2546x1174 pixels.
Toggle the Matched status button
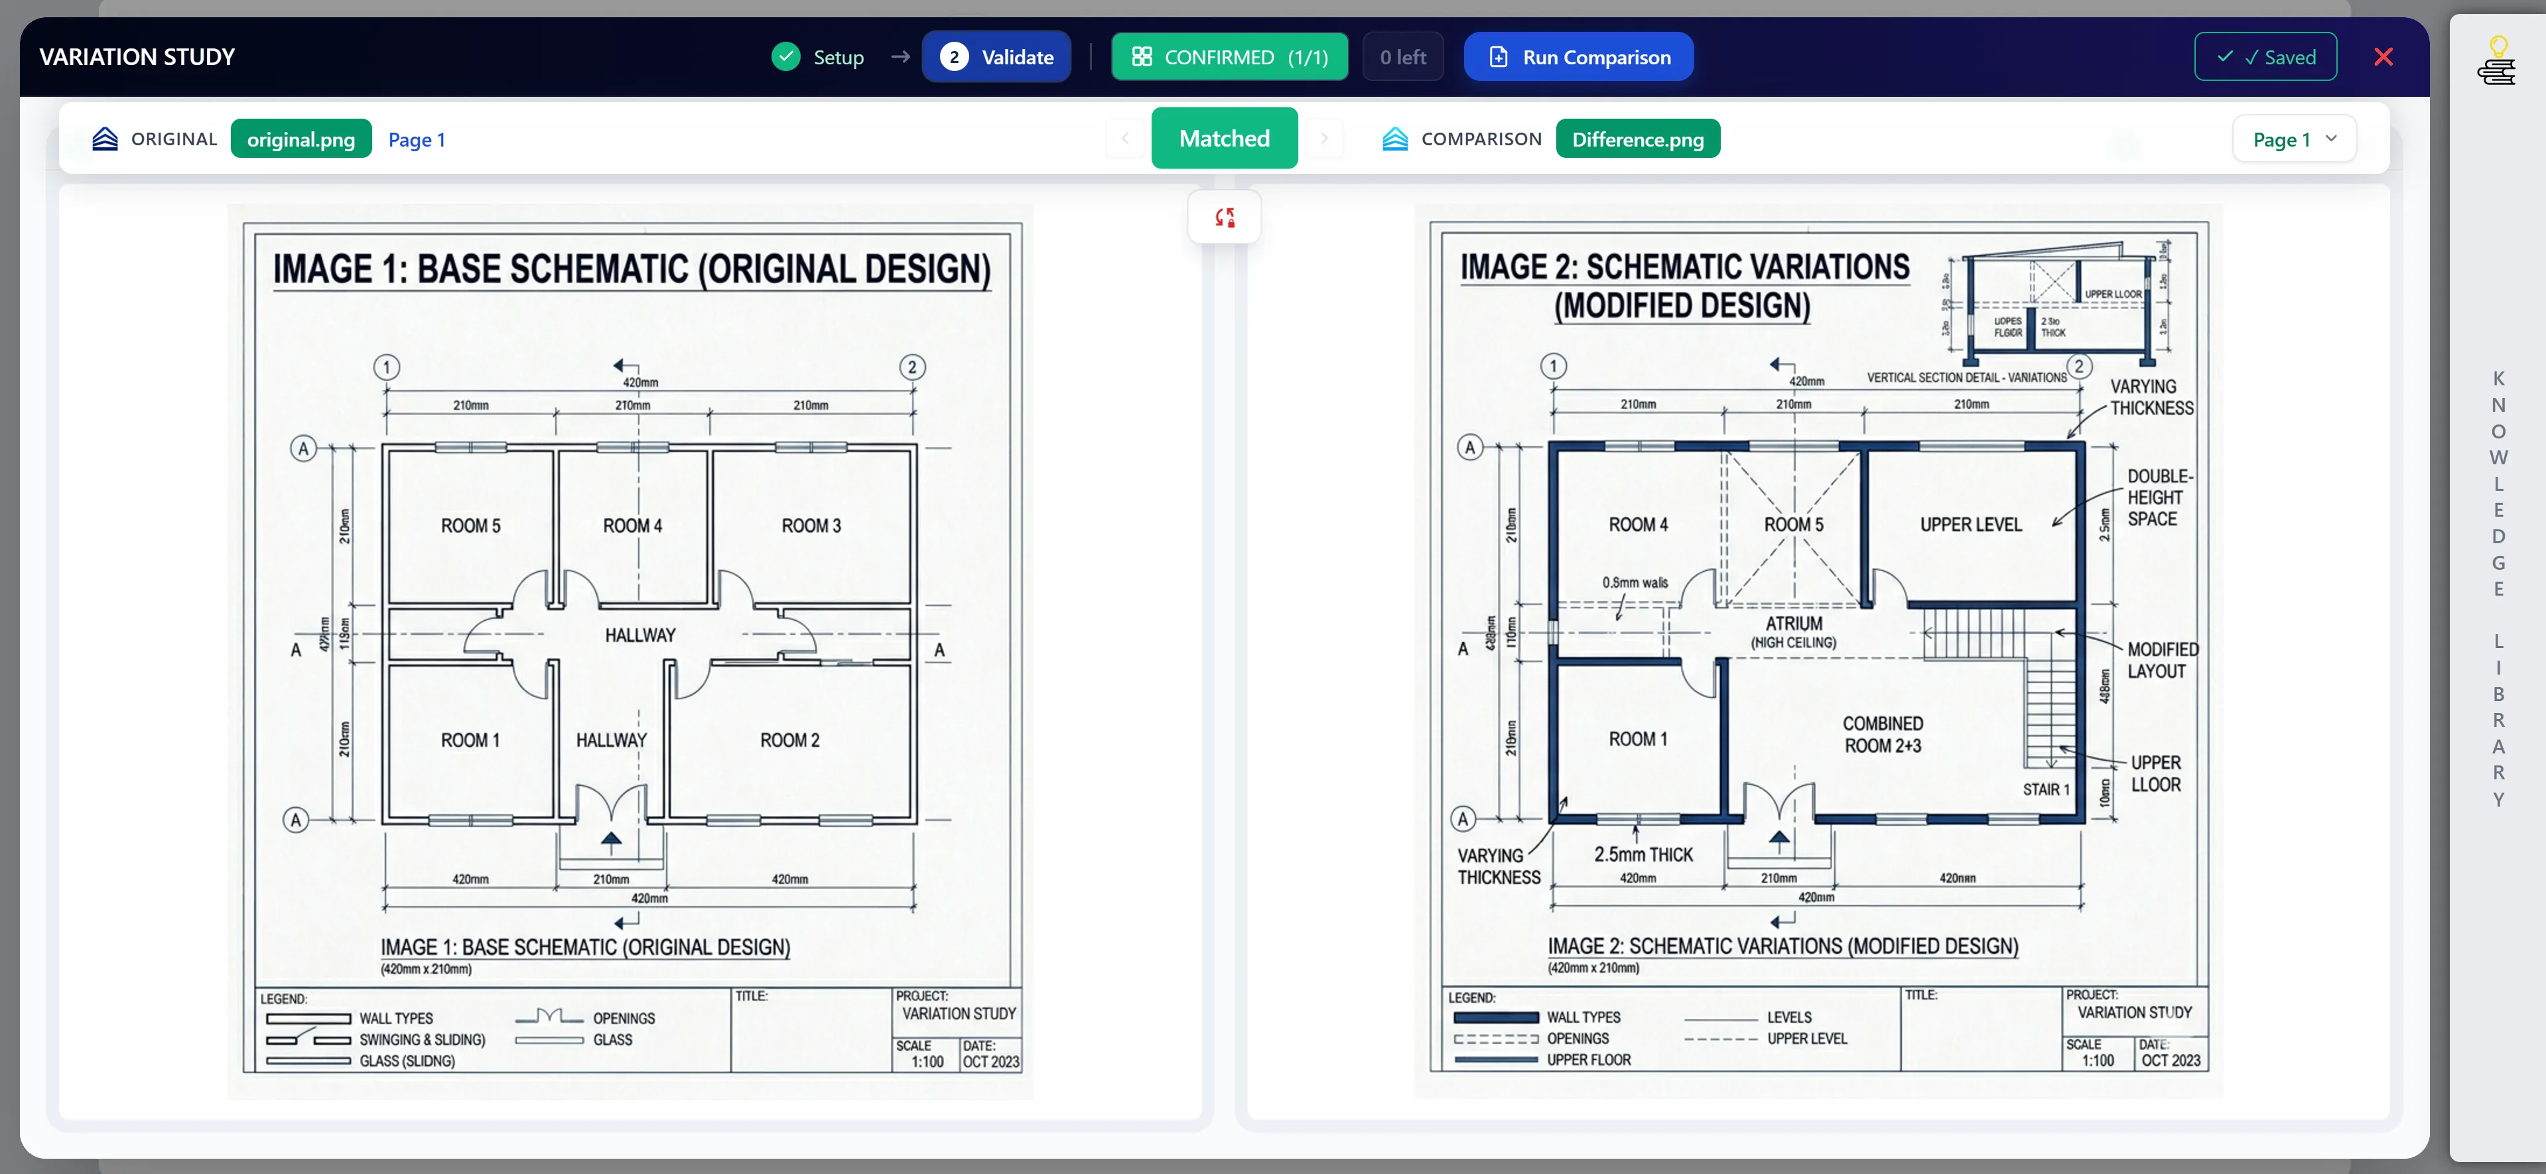click(x=1225, y=139)
